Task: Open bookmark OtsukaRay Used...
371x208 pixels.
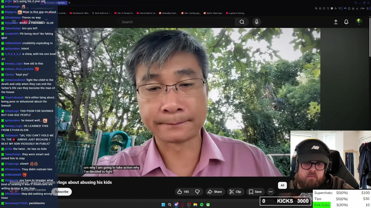Action: [168, 13]
